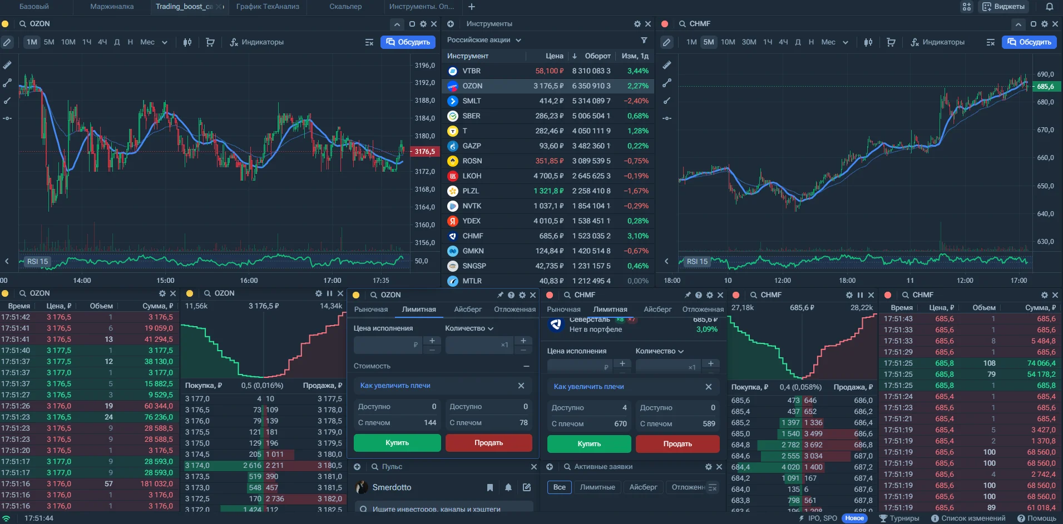The height and width of the screenshot is (524, 1063).
Task: Open the compose post icon in Пульс
Action: [527, 487]
